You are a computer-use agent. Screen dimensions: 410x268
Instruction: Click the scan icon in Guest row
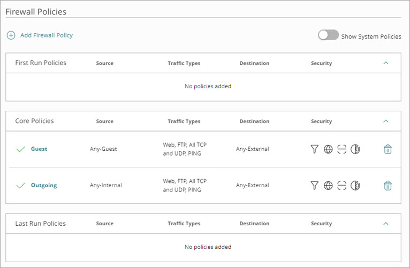pyautogui.click(x=342, y=149)
